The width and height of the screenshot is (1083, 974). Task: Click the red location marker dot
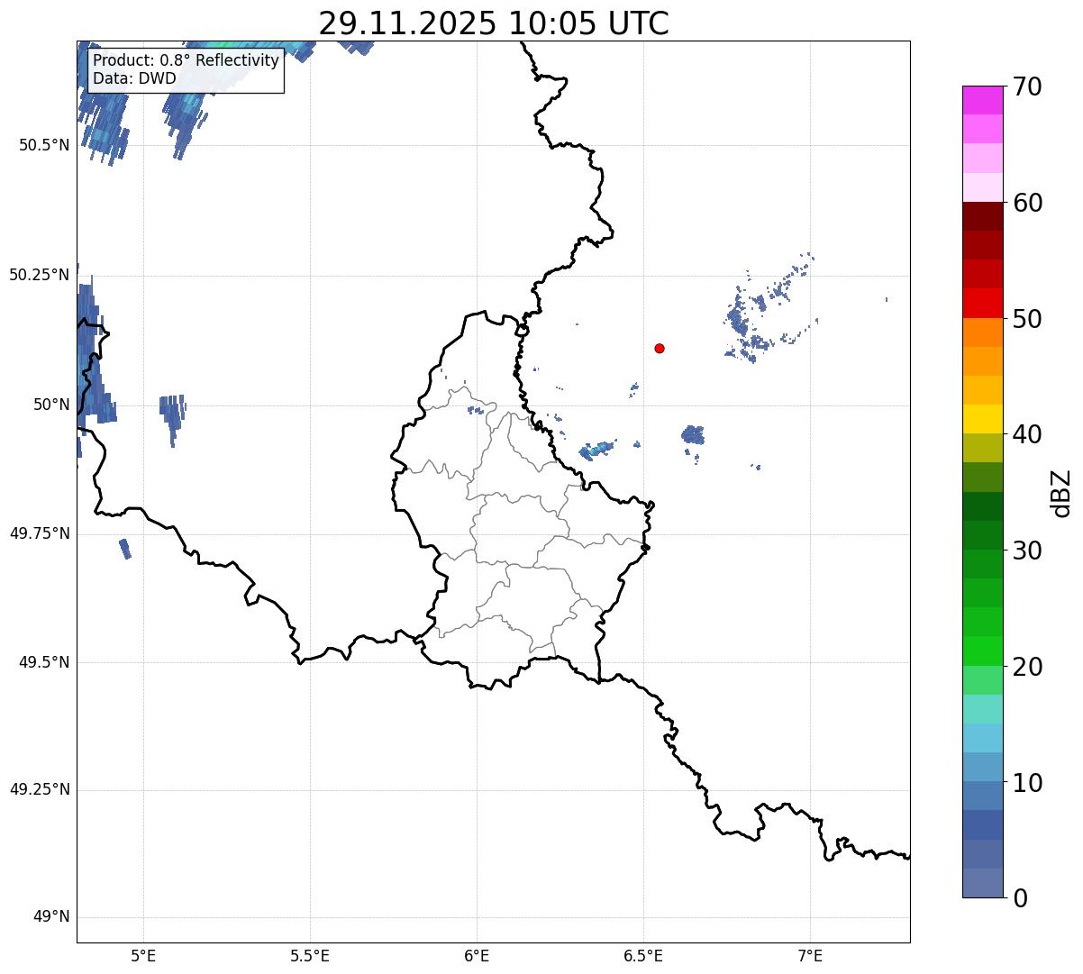[660, 348]
